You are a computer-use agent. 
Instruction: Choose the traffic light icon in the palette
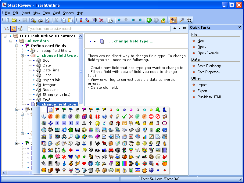(124, 150)
